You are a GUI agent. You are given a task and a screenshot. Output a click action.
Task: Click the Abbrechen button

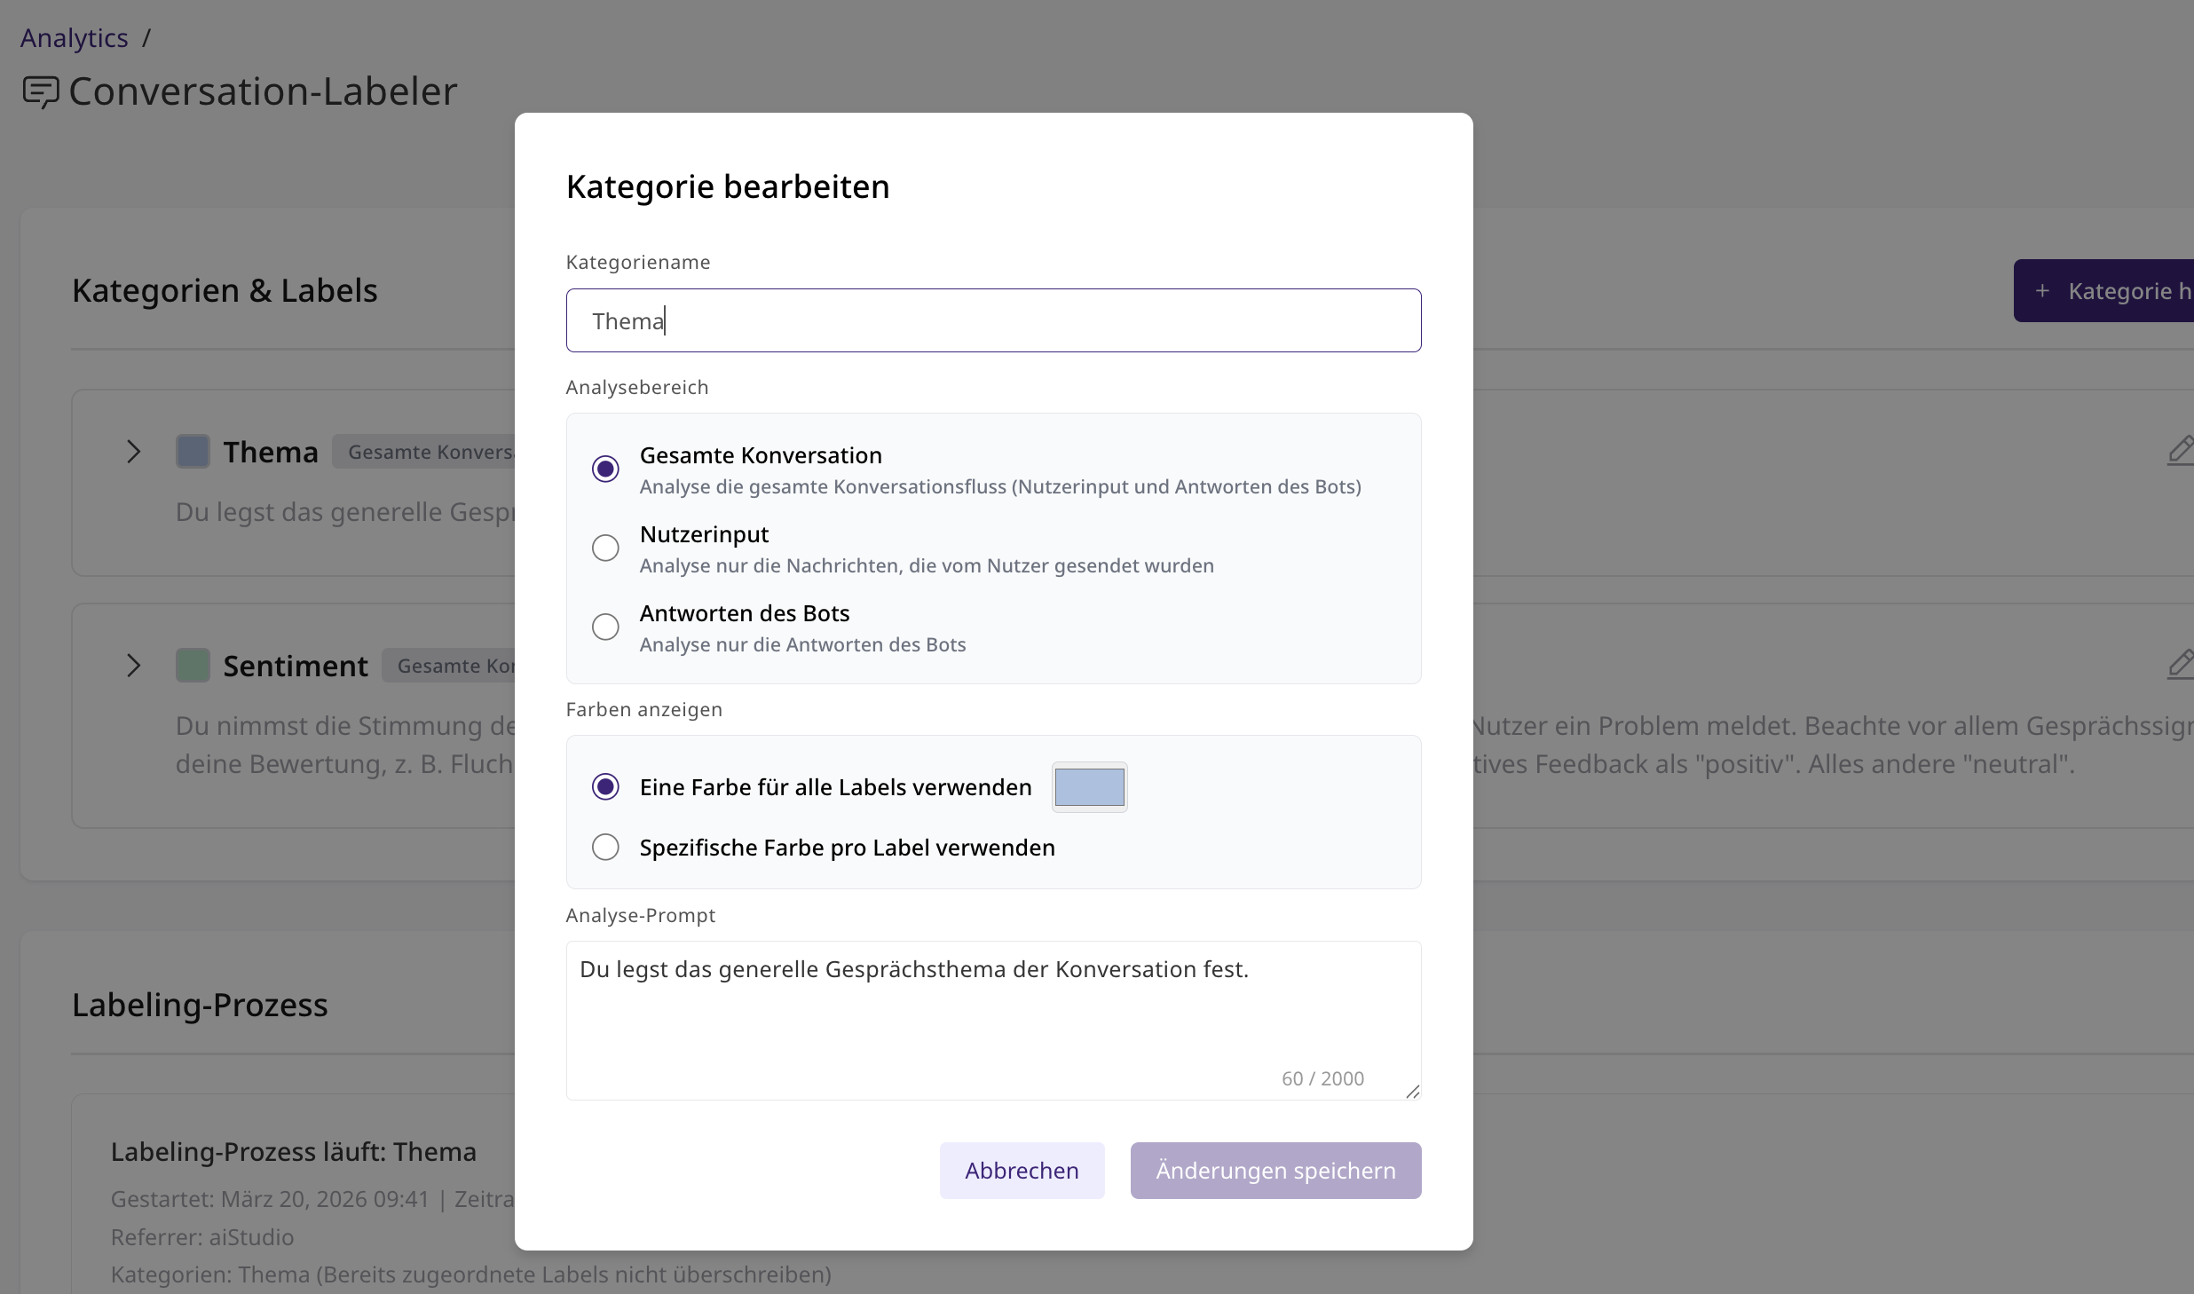tap(1022, 1170)
